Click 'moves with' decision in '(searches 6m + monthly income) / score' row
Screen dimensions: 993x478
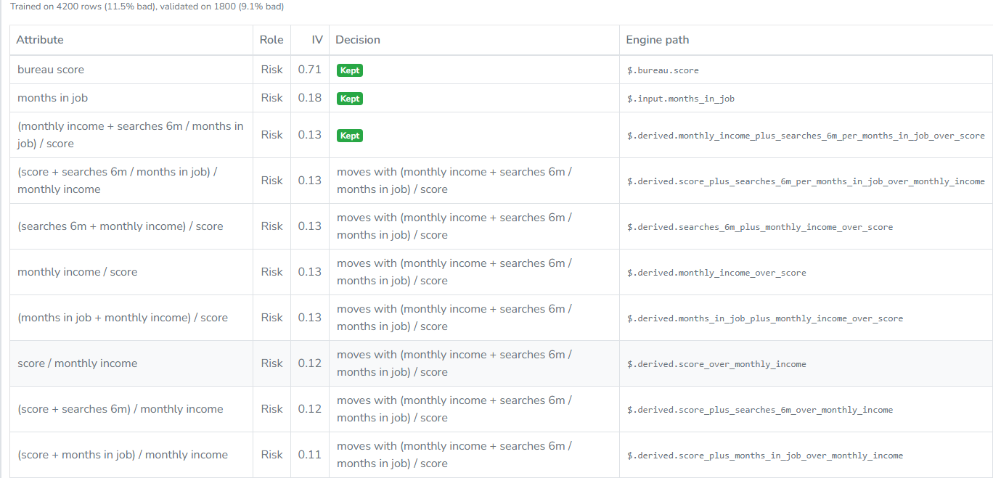(x=454, y=226)
